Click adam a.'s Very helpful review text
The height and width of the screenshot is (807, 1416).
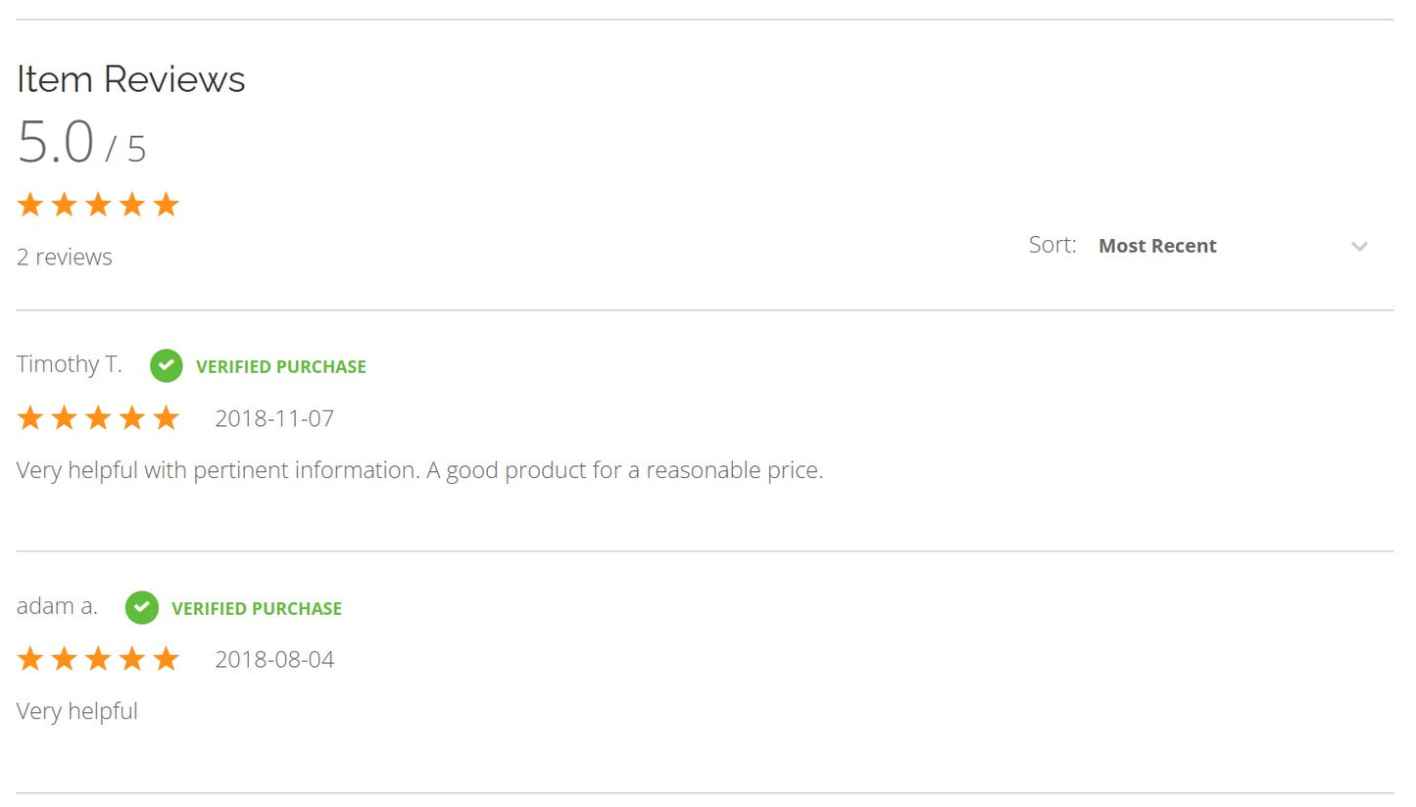point(77,711)
